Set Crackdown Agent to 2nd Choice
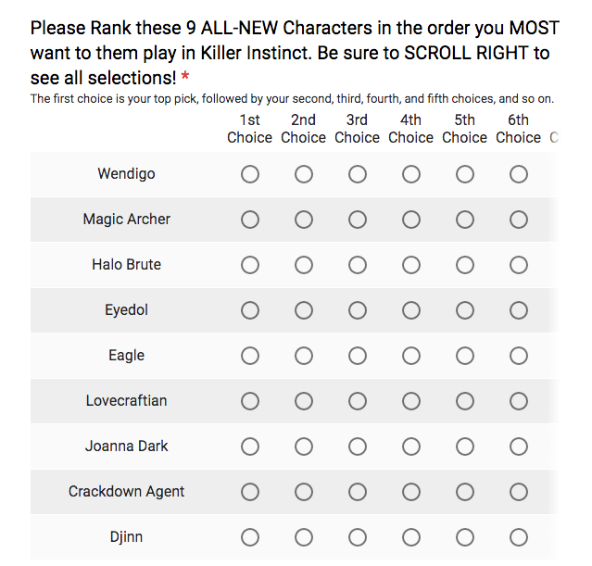The width and height of the screenshot is (592, 566). tap(304, 492)
